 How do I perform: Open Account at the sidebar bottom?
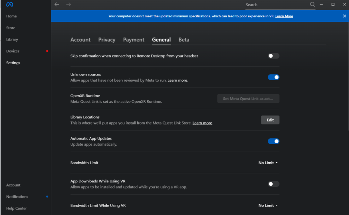(13, 185)
